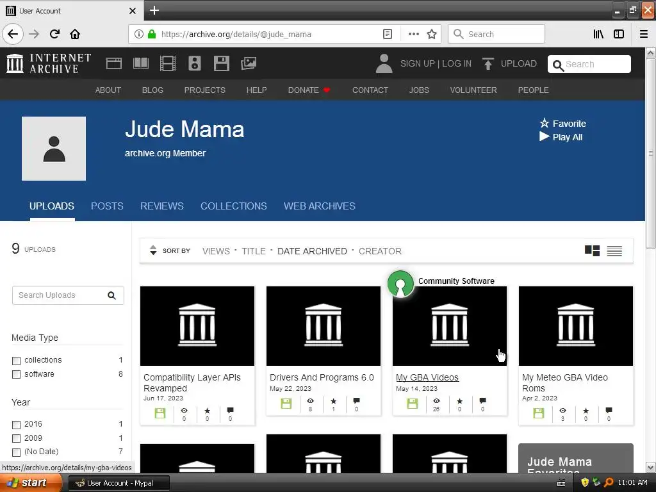Viewport: 656px width, 492px height.
Task: Sort uploads by Date Archived
Action: [312, 251]
